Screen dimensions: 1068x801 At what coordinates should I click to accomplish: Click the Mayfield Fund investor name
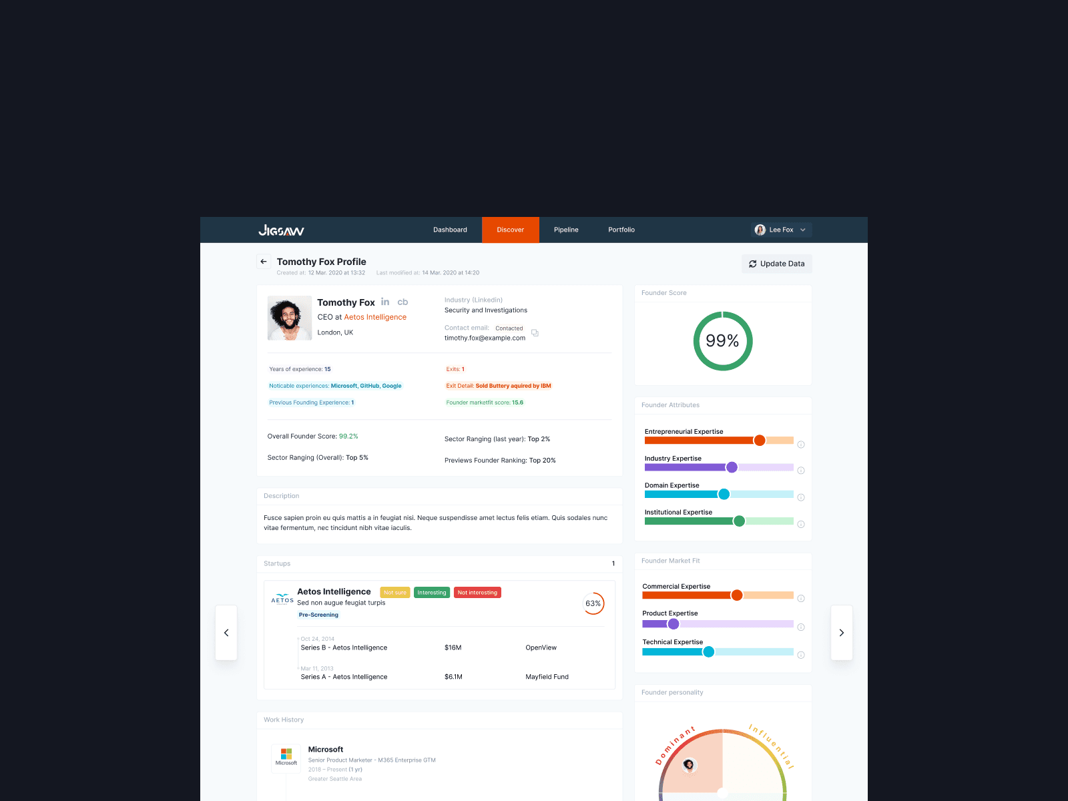click(547, 677)
